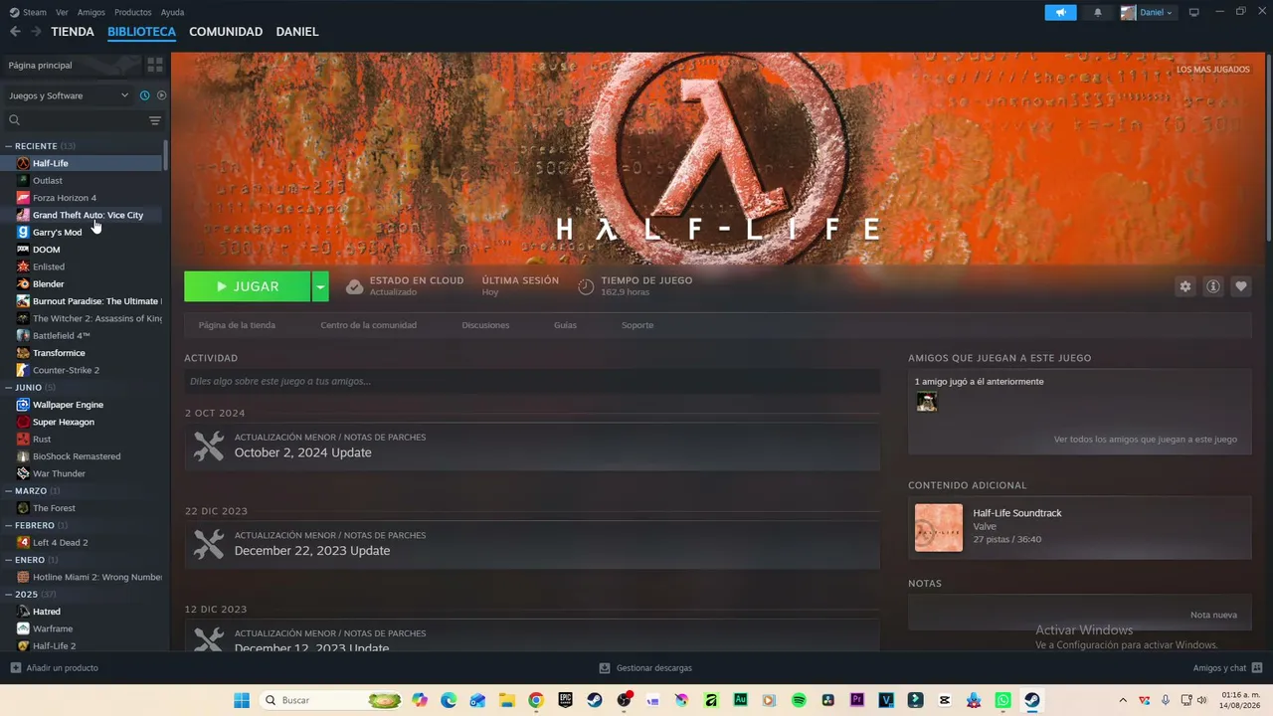Image resolution: width=1273 pixels, height=716 pixels.
Task: Click the Counter-Strike 2 icon in the list
Action: click(x=23, y=370)
